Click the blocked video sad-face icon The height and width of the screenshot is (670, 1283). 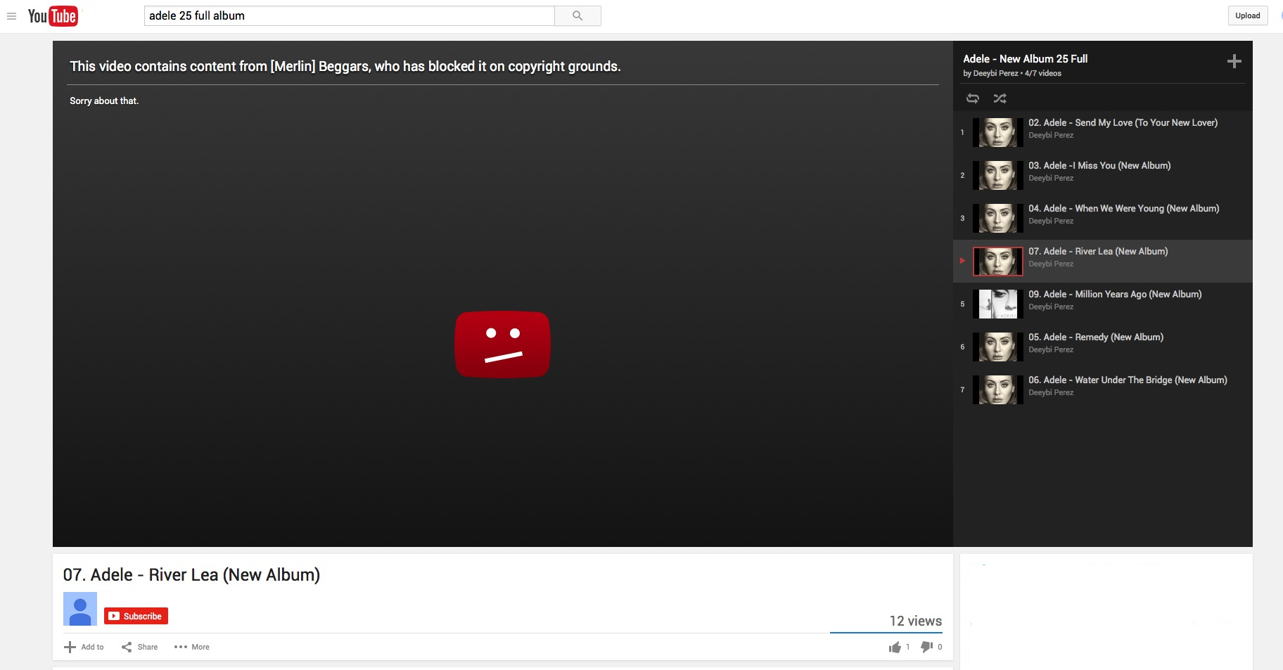click(x=502, y=344)
